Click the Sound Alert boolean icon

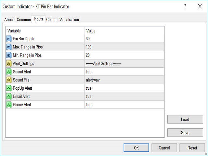[9, 72]
